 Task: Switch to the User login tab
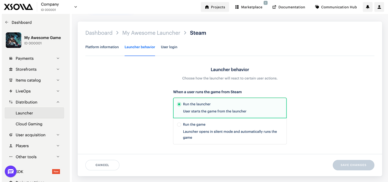(x=169, y=47)
